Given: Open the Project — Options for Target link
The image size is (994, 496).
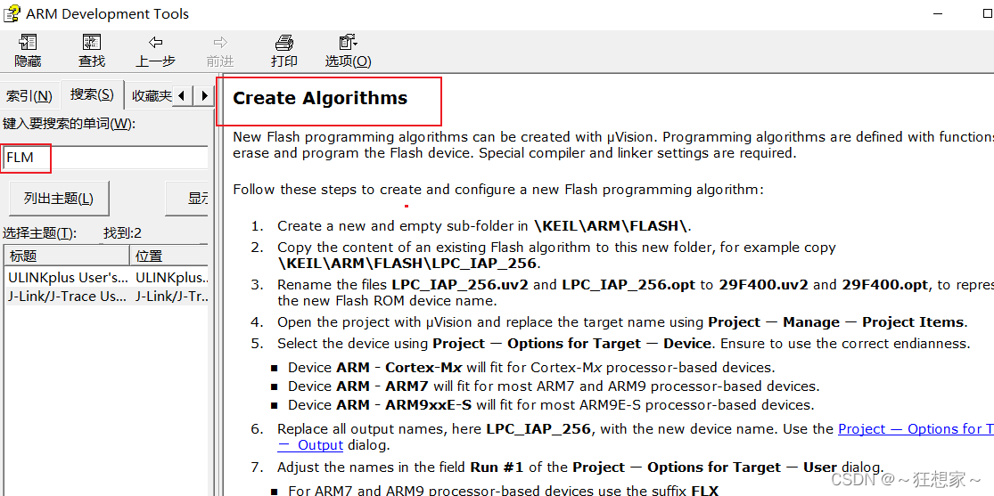Looking at the screenshot, I should (916, 429).
